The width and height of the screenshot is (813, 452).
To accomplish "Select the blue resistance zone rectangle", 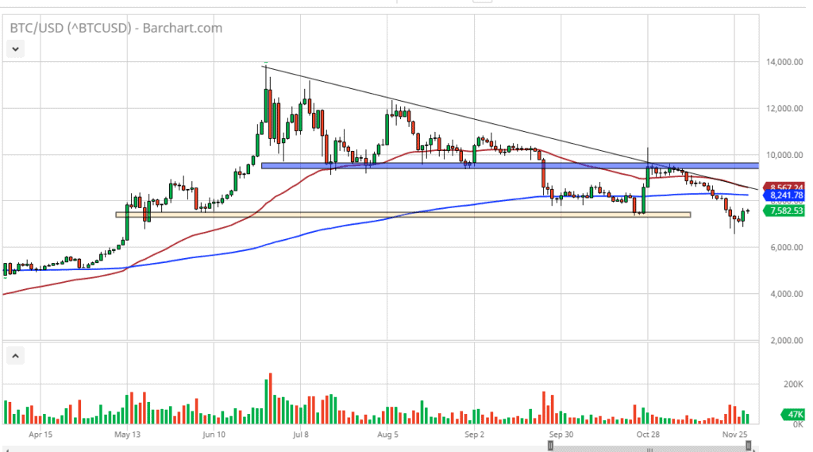I will tap(508, 166).
